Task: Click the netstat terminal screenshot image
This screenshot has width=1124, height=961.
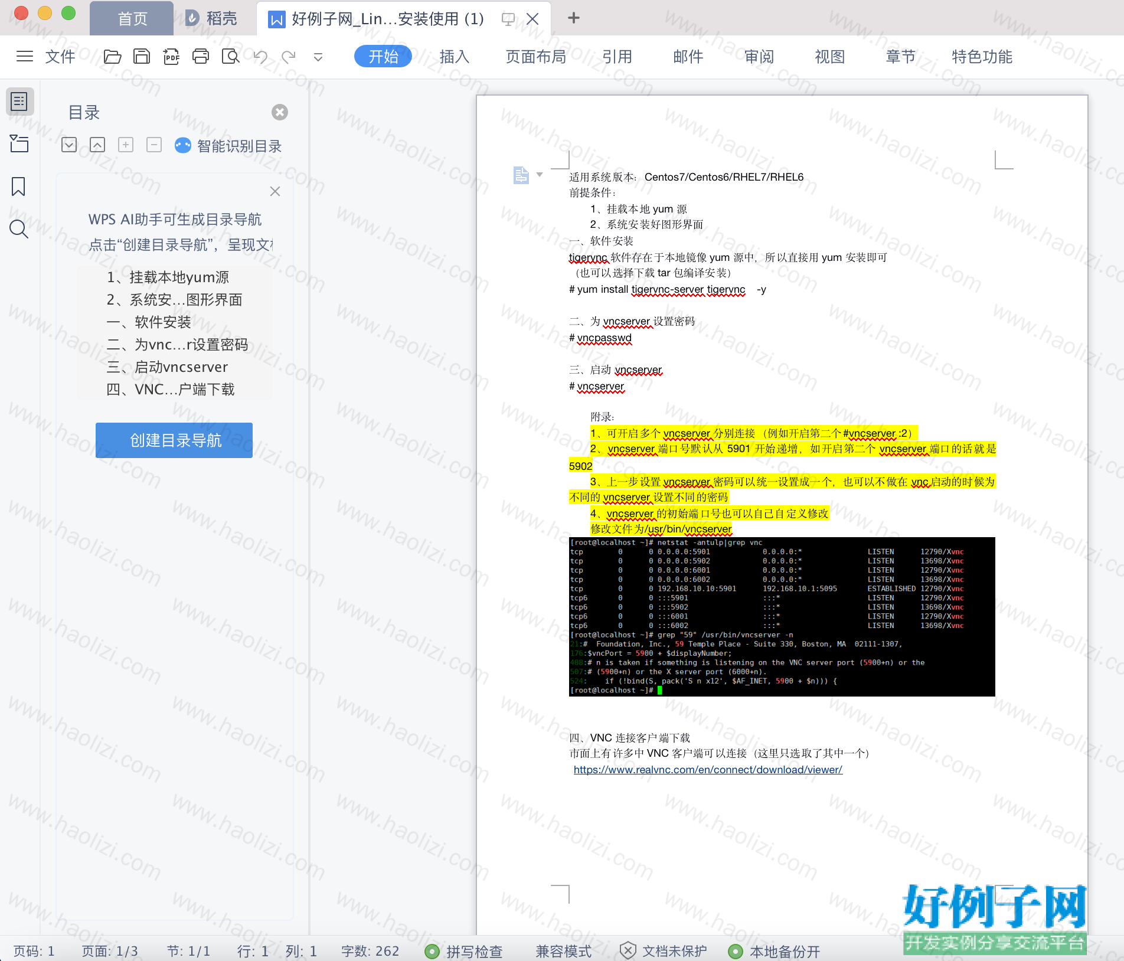Action: click(782, 617)
